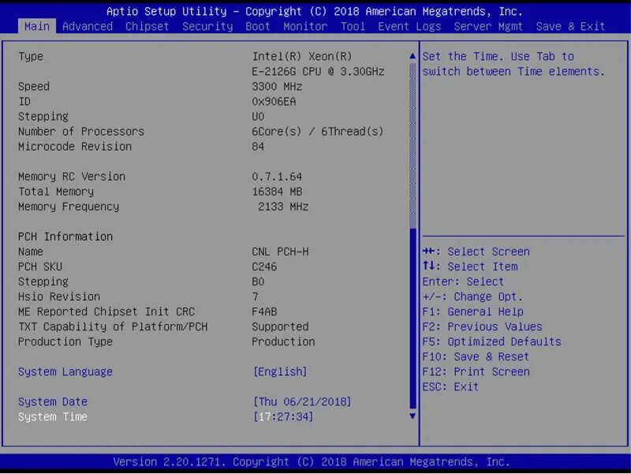
Task: Click the F2: Previous Values hint
Action: point(482,327)
